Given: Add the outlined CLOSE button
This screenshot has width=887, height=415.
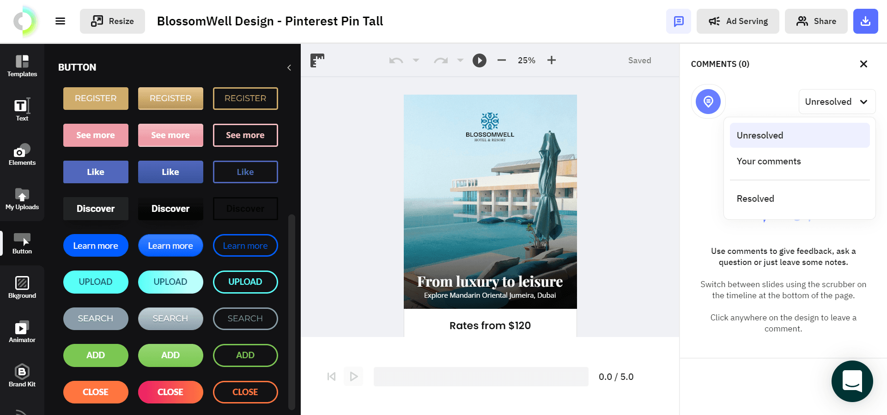Looking at the screenshot, I should coord(245,392).
